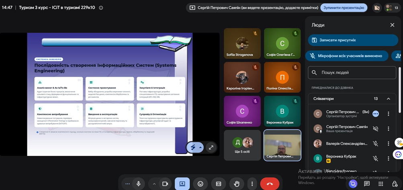This screenshot has width=403, height=190.
Task: Click Записати присутніх button
Action: 353,40
